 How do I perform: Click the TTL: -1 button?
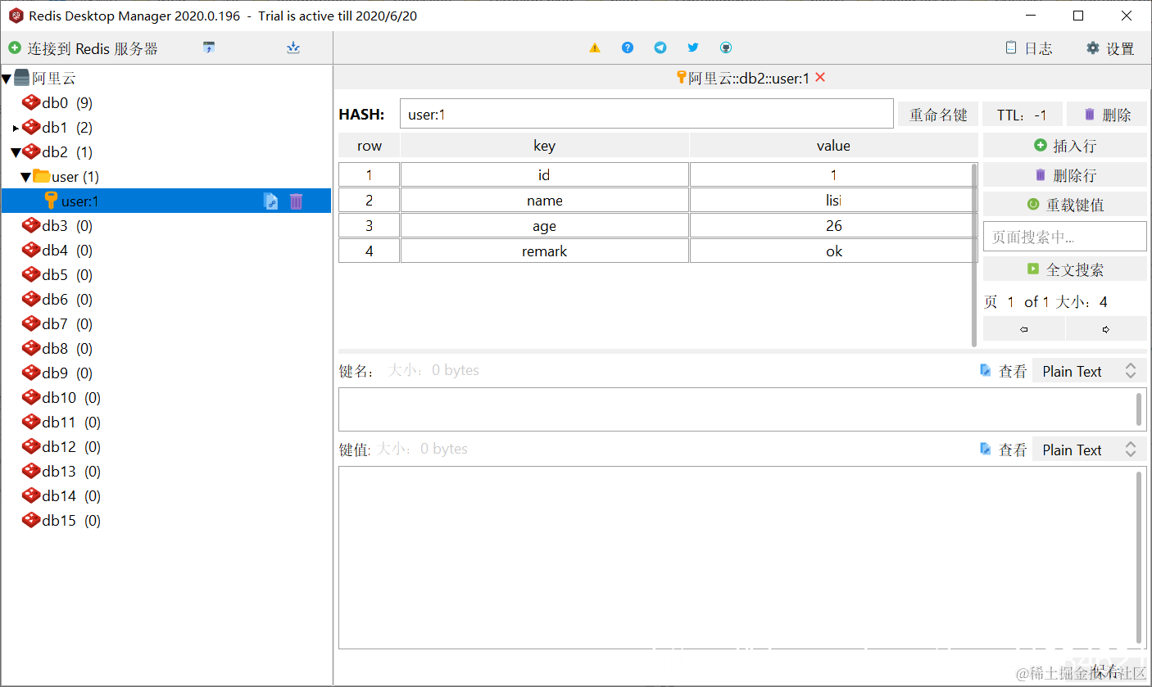pos(1023,115)
